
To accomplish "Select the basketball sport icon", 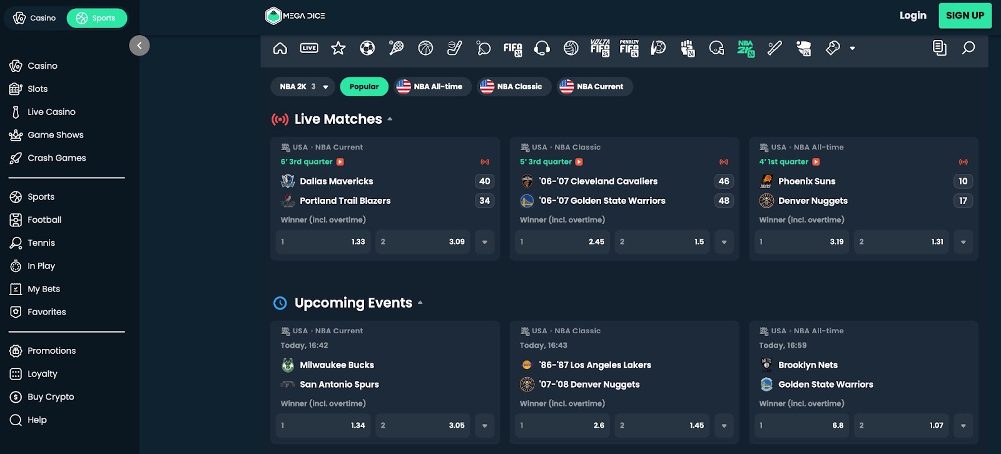I will [x=425, y=48].
